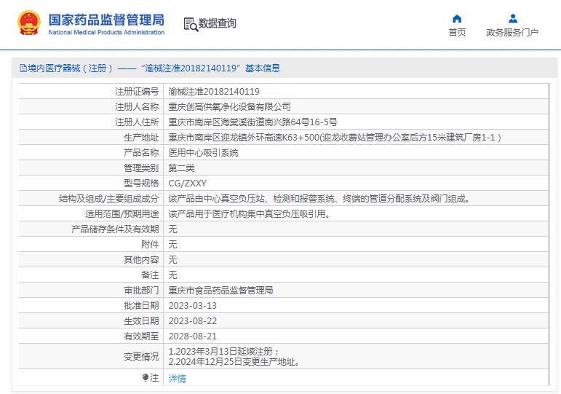Click the national emblem logo
This screenshot has width=561, height=394.
point(29,23)
